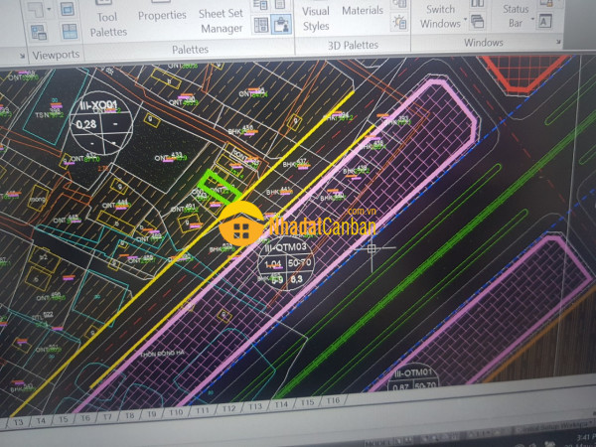Expand the Viewports panel title

(x=54, y=55)
